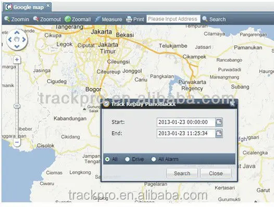
Task: Click the toolbar Search magnifier button
Action: 214,19
